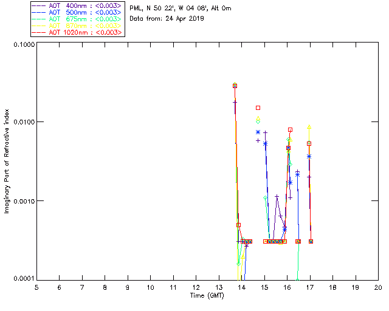Click the 0.0010 y-axis tick label

[x=21, y=201]
